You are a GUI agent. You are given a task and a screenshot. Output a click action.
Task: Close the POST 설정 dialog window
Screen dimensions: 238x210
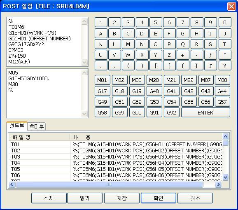tap(231, 7)
